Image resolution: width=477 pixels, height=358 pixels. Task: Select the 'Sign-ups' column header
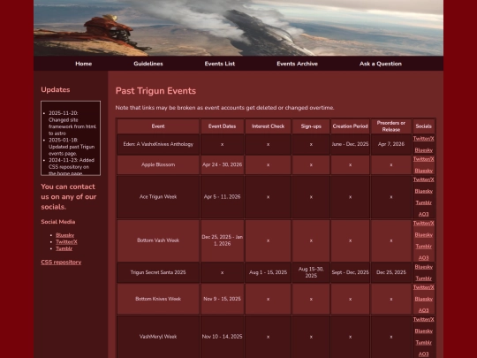point(311,126)
